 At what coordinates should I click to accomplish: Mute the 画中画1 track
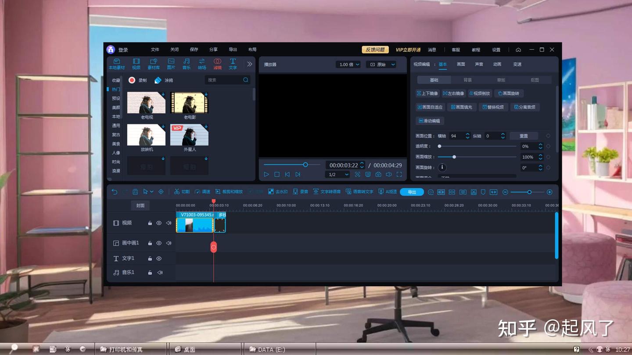tap(169, 243)
